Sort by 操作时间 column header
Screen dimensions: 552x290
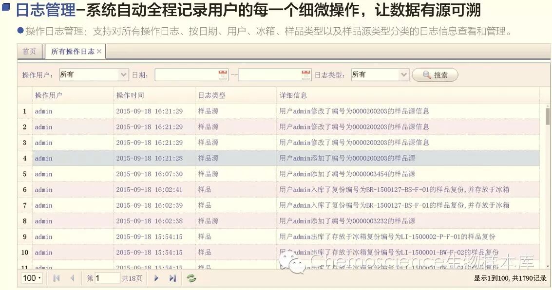(x=154, y=95)
